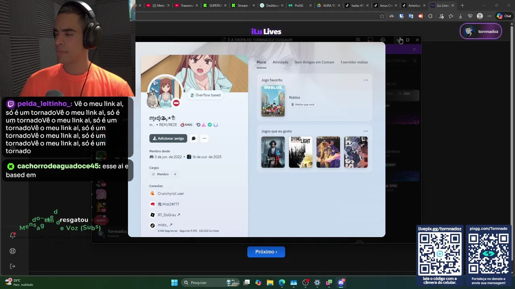
Task: Open the browser profile avatar icon
Action: pyautogui.click(x=480, y=16)
